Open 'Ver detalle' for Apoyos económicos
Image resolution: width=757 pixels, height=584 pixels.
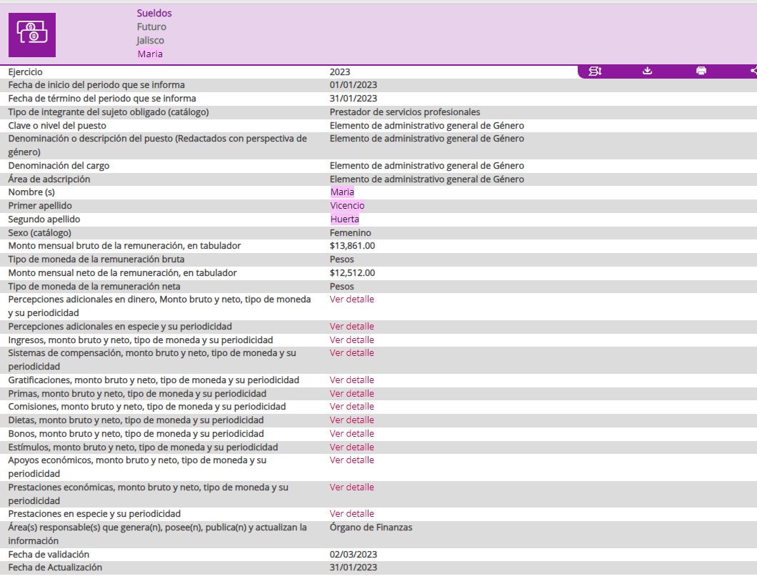(x=351, y=460)
